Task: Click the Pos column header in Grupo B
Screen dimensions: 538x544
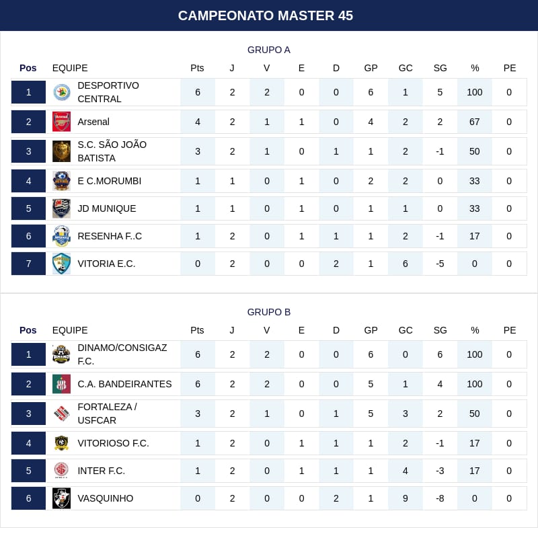Action: pyautogui.click(x=28, y=330)
